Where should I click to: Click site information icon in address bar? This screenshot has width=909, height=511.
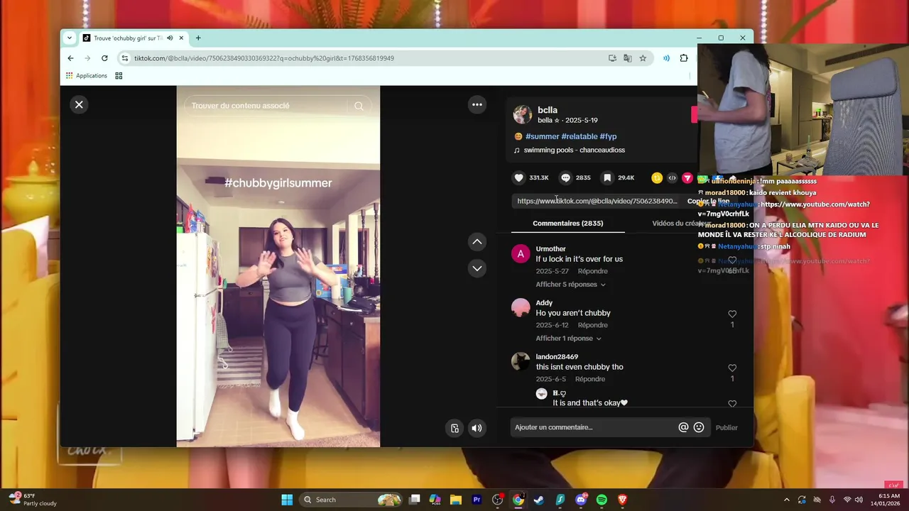tap(125, 58)
